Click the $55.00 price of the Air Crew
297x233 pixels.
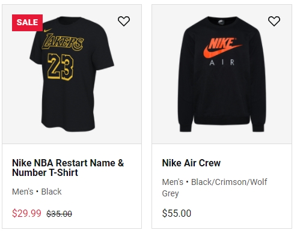(177, 213)
